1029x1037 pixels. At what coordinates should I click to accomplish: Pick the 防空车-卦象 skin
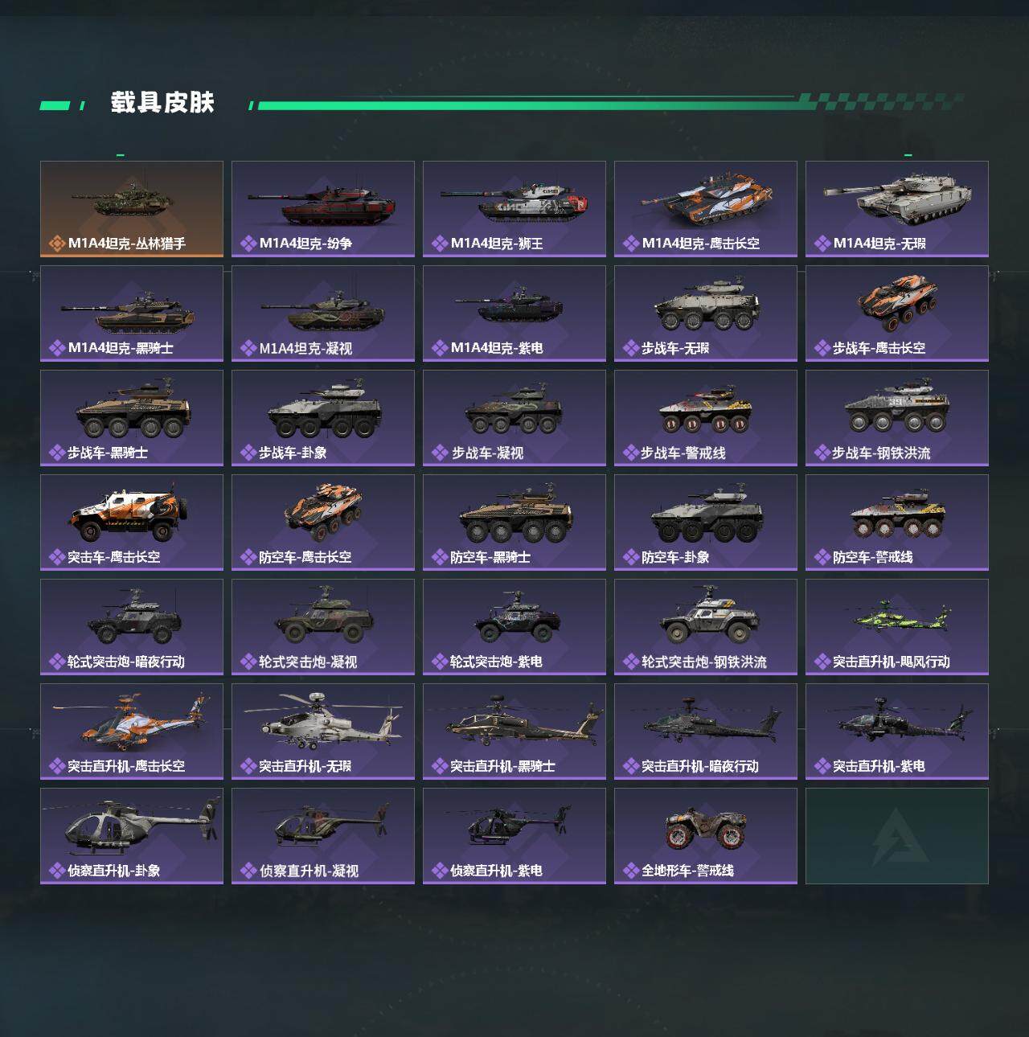[x=706, y=523]
